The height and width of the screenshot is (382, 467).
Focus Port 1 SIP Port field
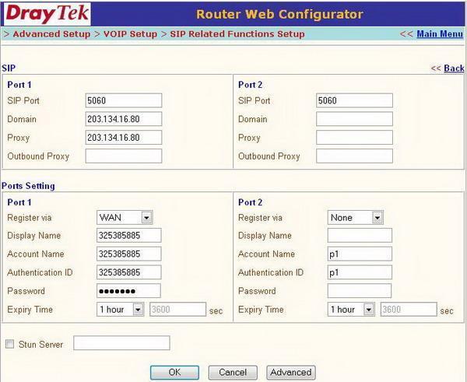point(124,100)
